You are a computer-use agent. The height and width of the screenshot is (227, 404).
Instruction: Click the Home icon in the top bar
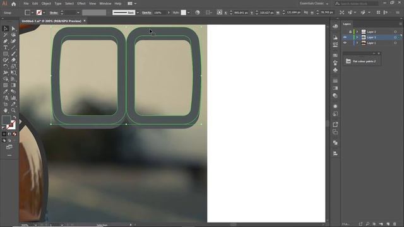pos(14,4)
